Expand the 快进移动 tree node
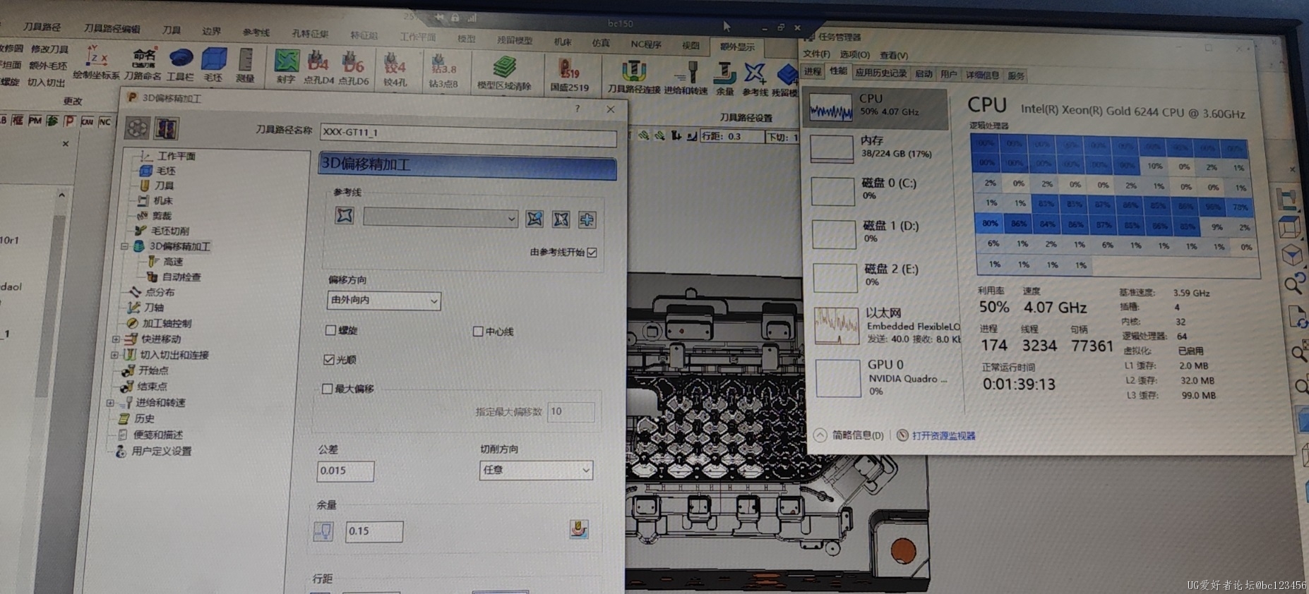This screenshot has height=594, width=1309. [116, 339]
